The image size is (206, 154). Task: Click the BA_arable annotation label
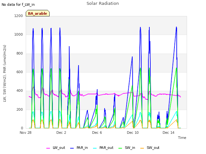tap(38, 13)
